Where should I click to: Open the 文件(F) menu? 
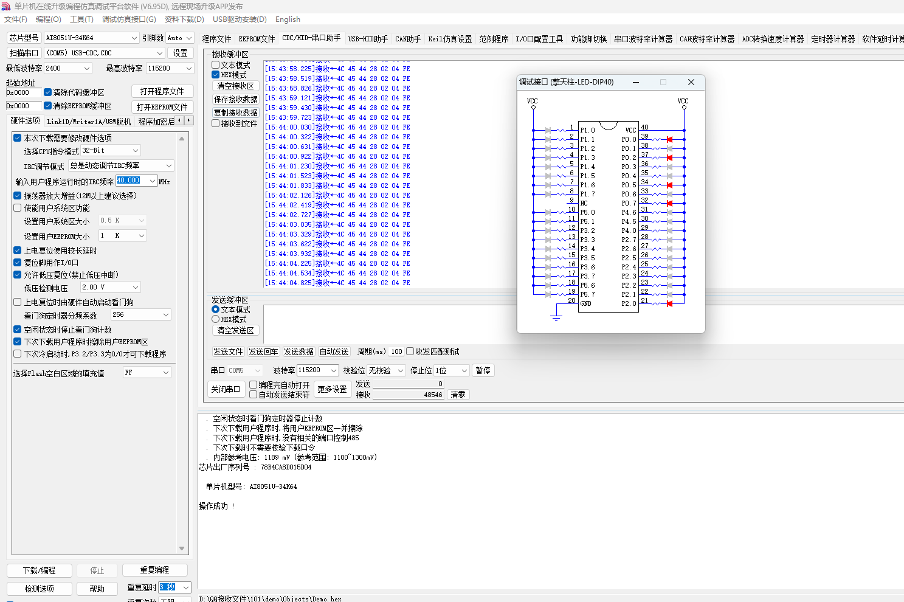point(16,19)
